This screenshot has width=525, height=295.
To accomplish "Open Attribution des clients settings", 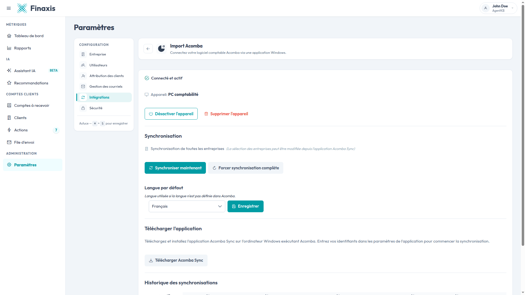I will click(104, 76).
